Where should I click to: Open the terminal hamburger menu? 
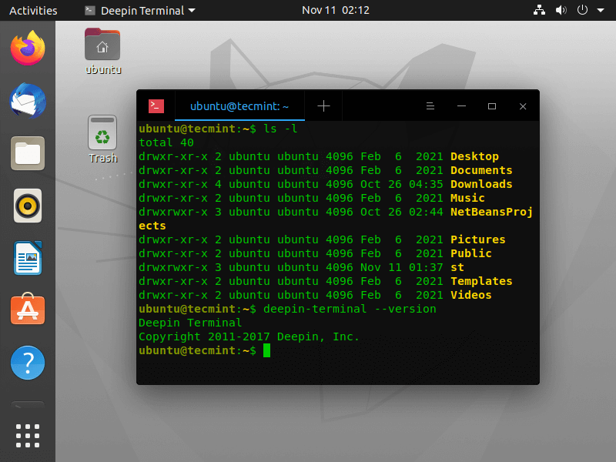[x=430, y=106]
